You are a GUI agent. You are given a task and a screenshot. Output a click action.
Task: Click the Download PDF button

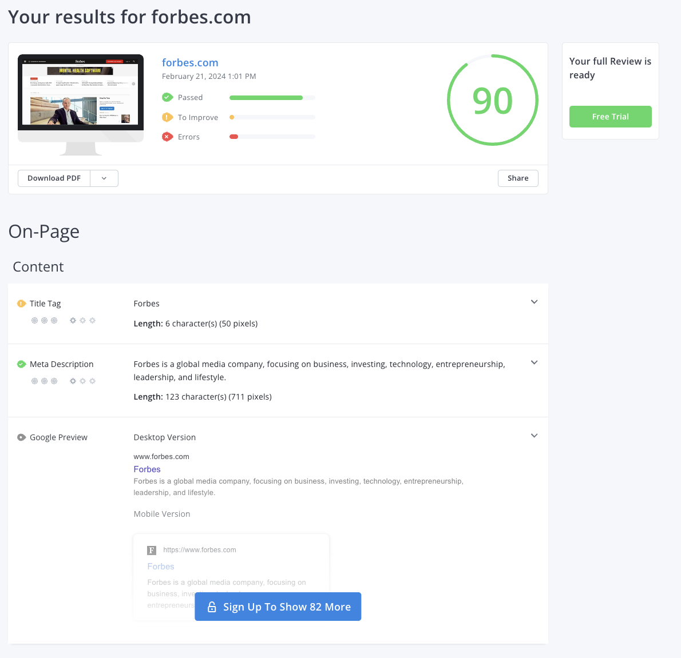click(x=54, y=178)
